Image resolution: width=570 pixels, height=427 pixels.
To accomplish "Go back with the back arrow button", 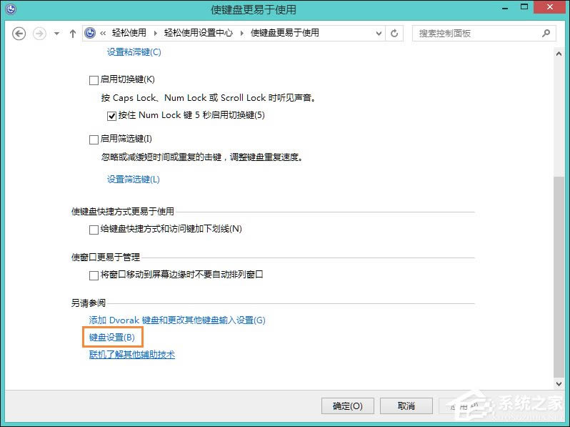I will point(19,34).
